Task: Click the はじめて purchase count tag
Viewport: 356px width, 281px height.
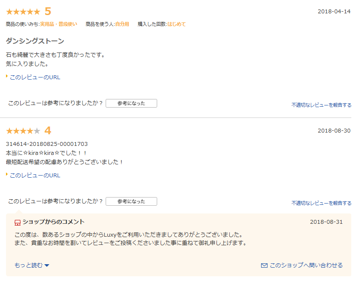Action: (176, 24)
